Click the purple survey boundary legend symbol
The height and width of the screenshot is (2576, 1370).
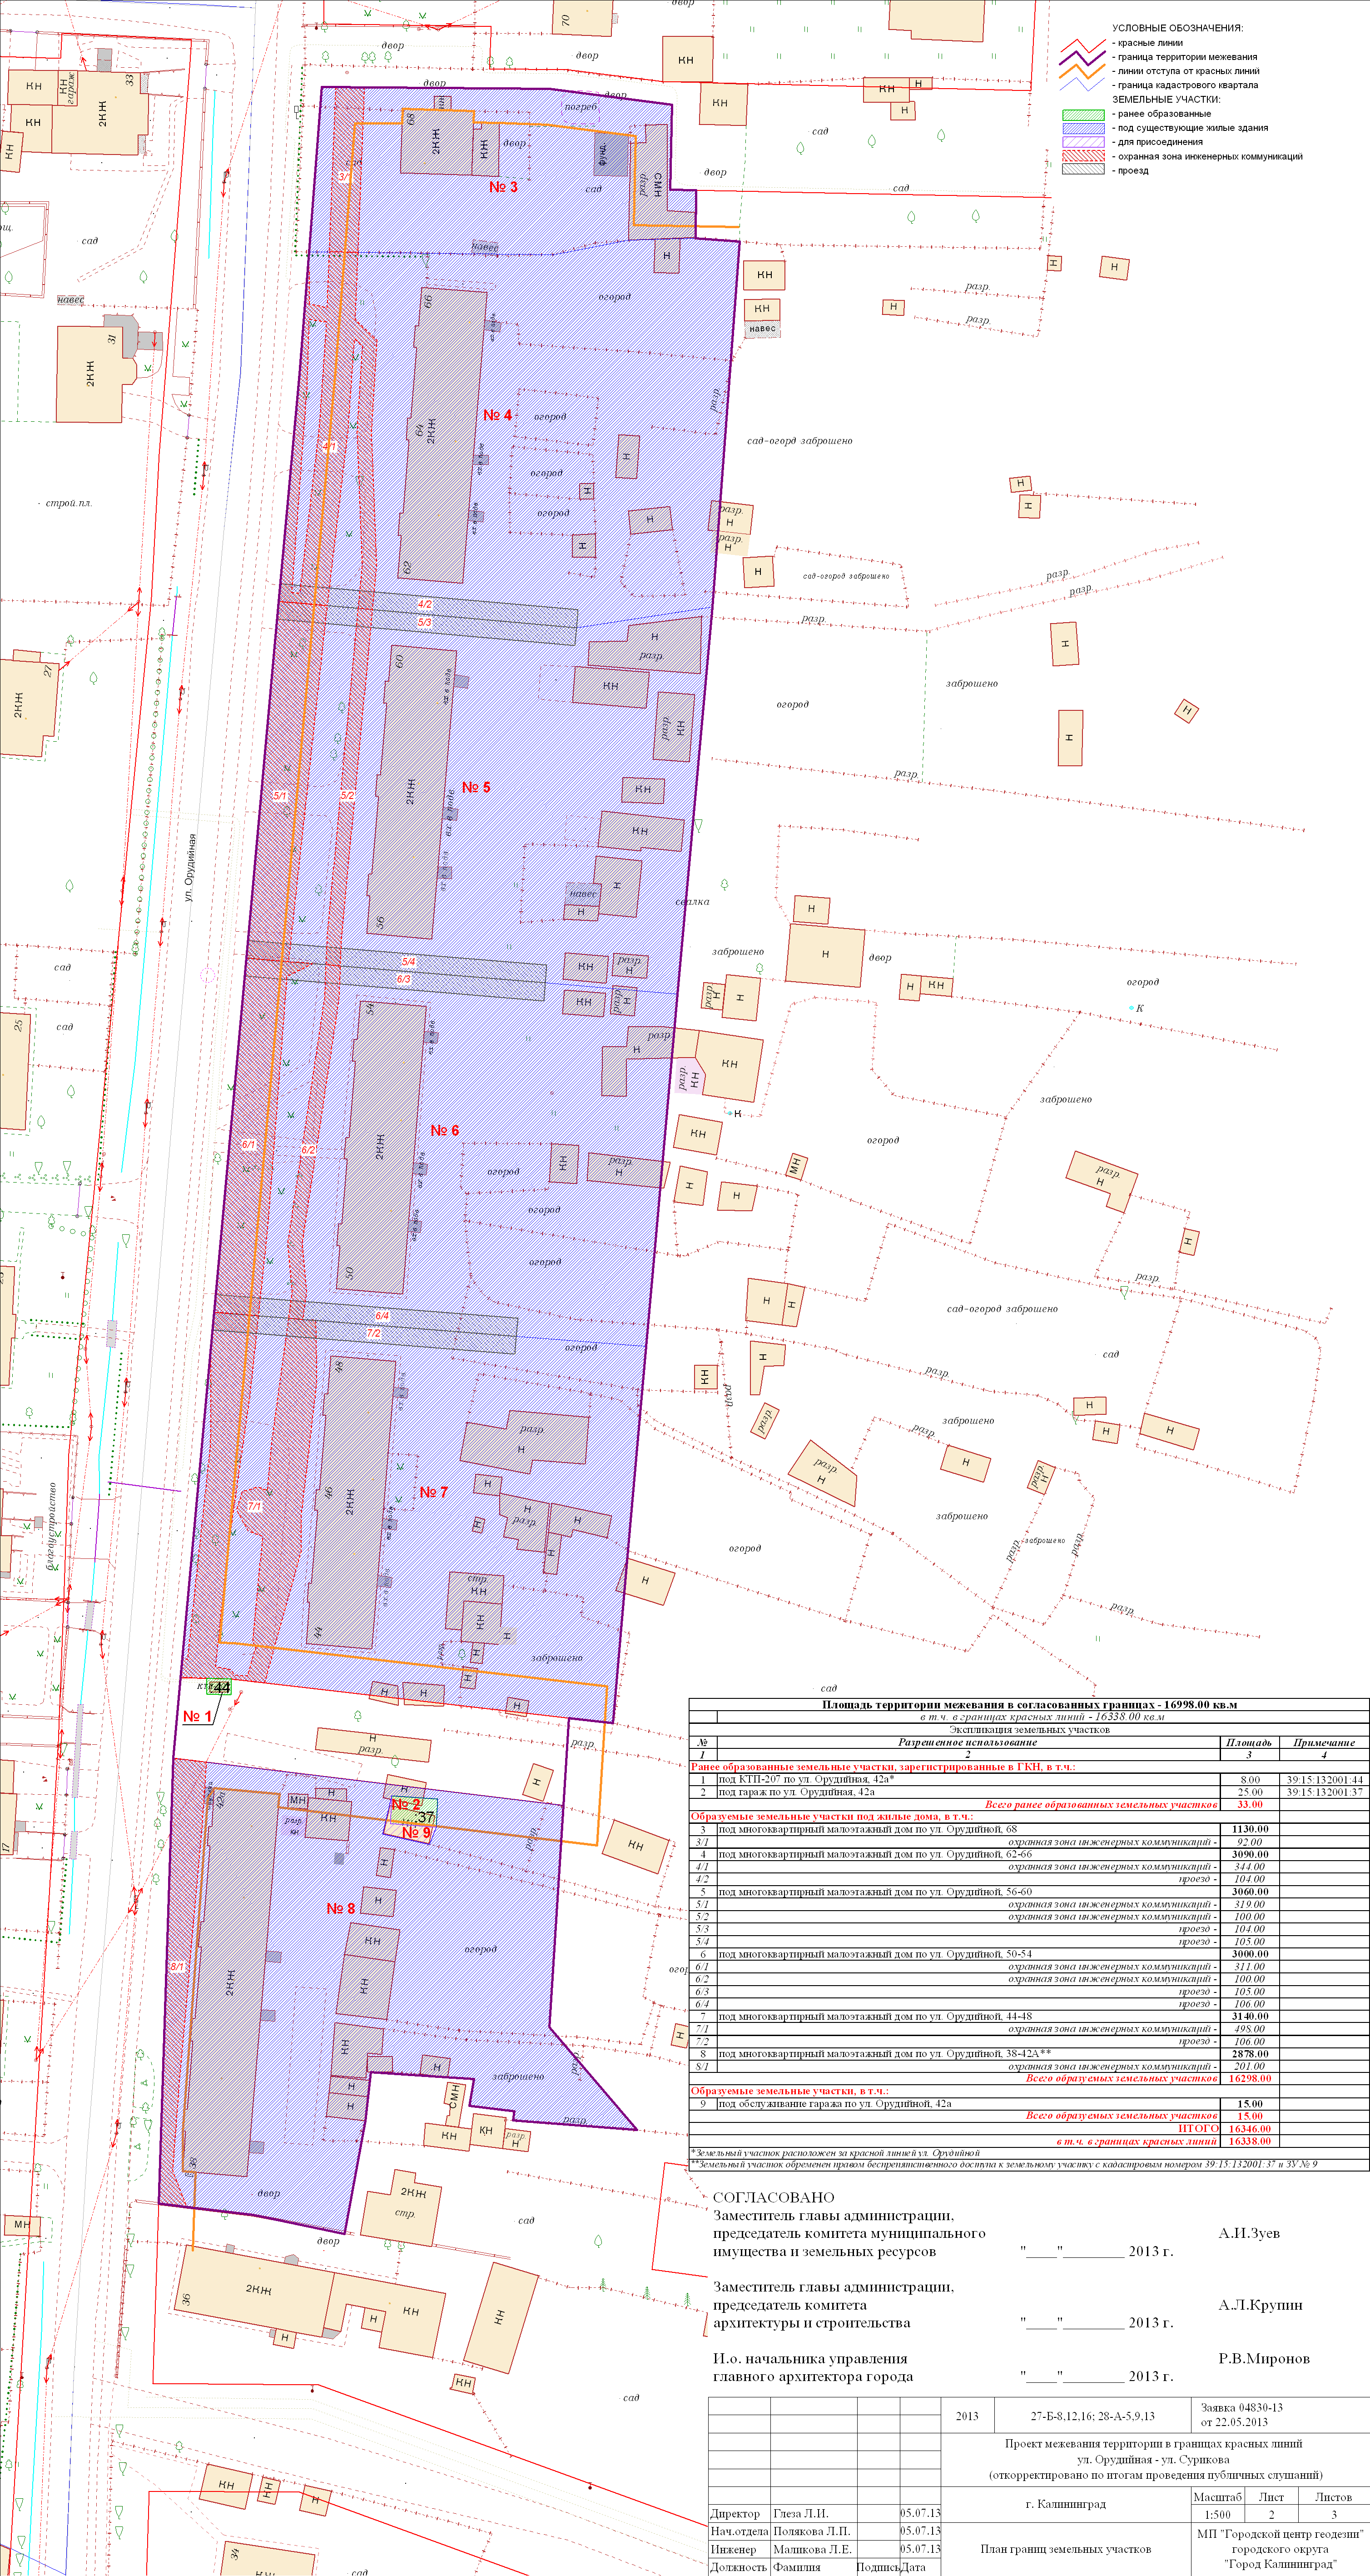(1081, 58)
